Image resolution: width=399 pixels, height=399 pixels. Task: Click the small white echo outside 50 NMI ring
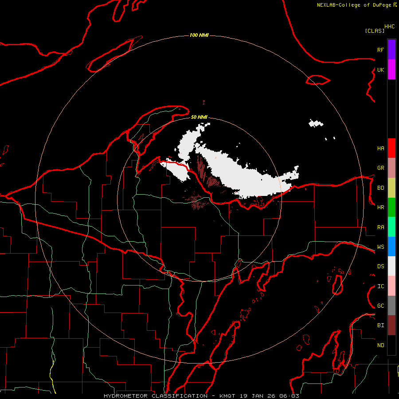tap(316, 124)
